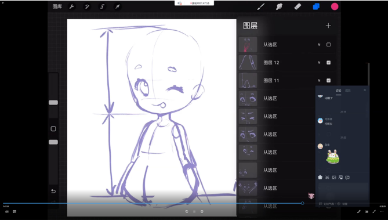Switch to the second chat panel tab
This screenshot has height=220, width=388.
(348, 91)
